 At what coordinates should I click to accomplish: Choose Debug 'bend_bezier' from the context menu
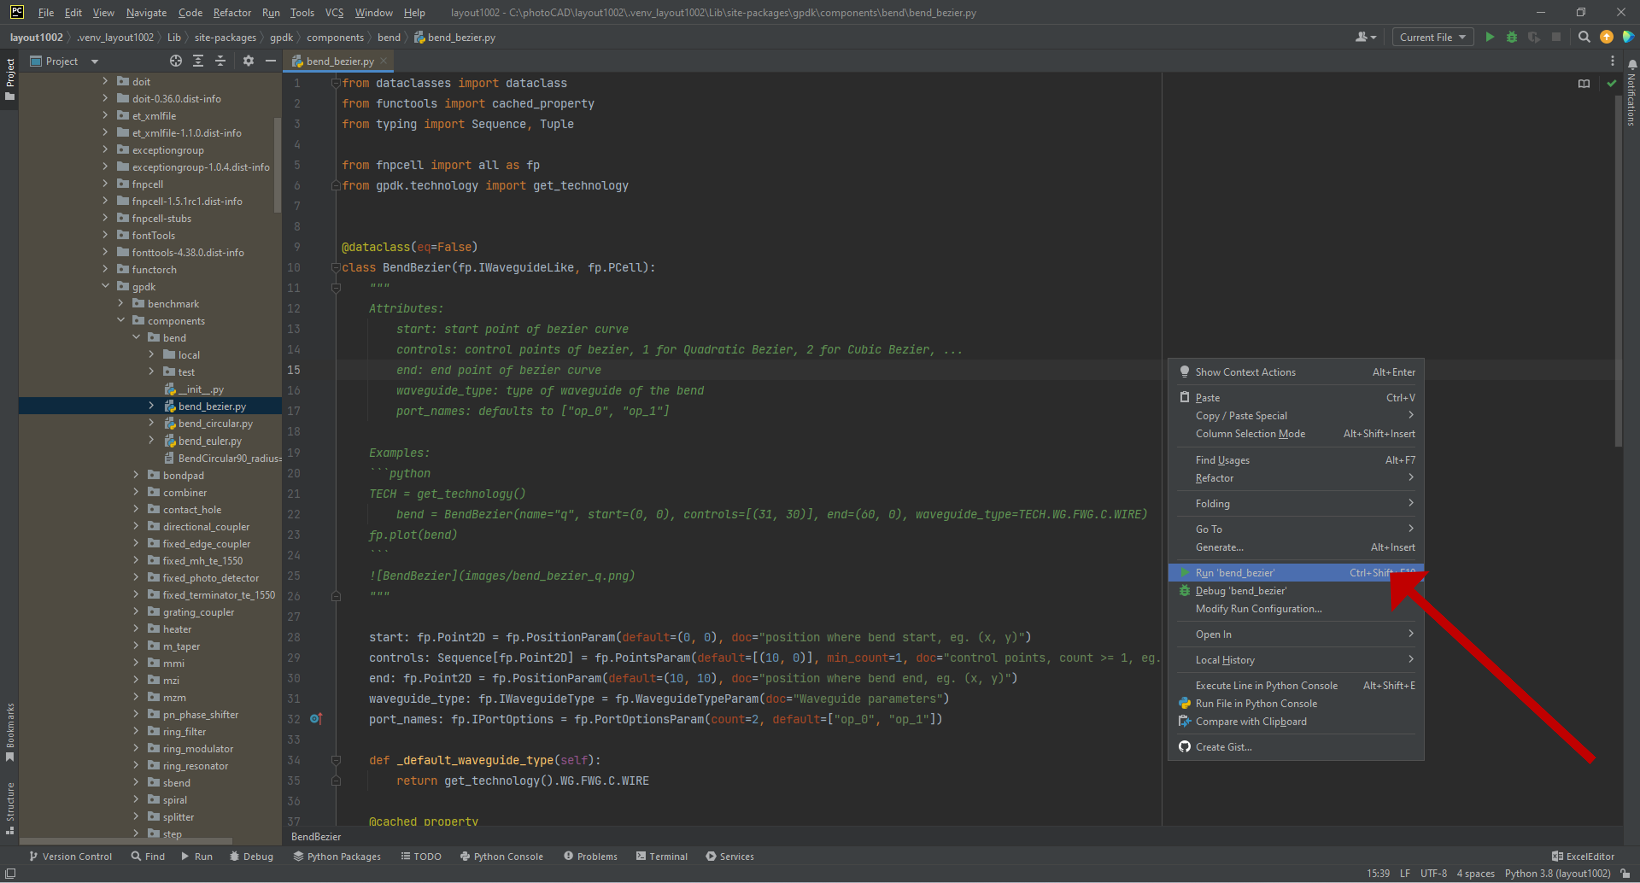click(1296, 590)
